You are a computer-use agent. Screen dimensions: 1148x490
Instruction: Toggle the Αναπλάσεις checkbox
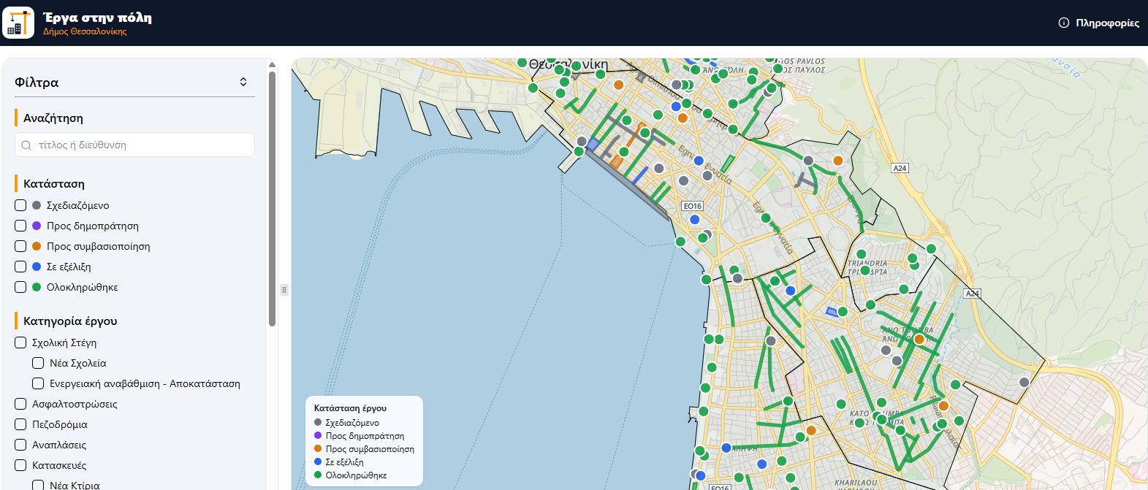coord(20,445)
